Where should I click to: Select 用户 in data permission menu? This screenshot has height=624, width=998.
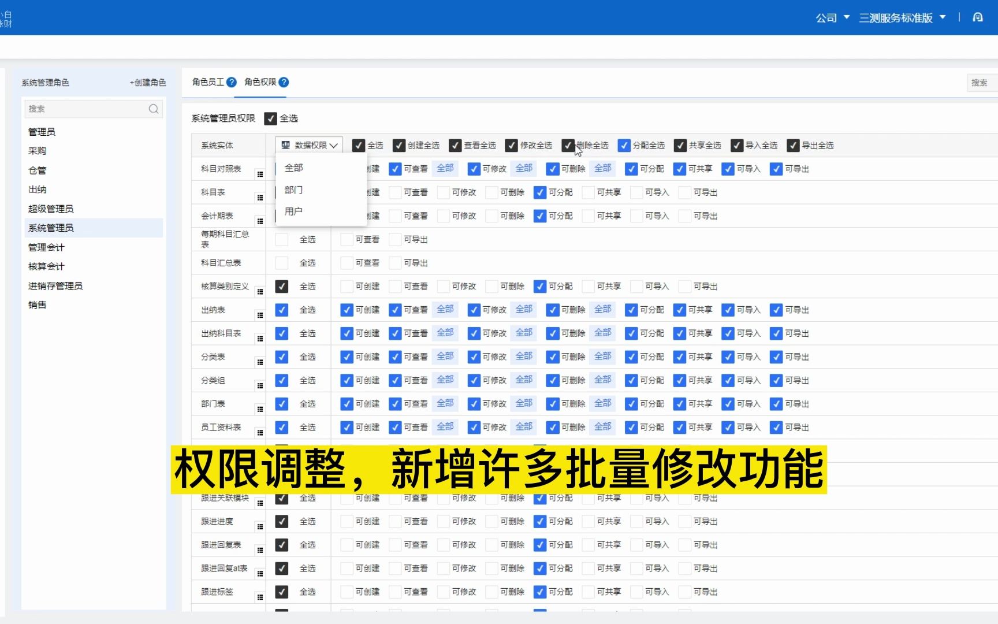[x=321, y=211]
